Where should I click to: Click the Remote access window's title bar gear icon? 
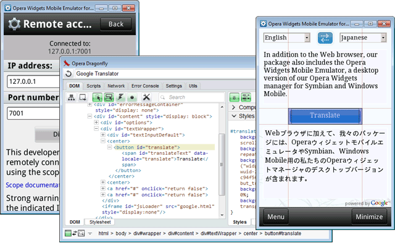(8, 8)
